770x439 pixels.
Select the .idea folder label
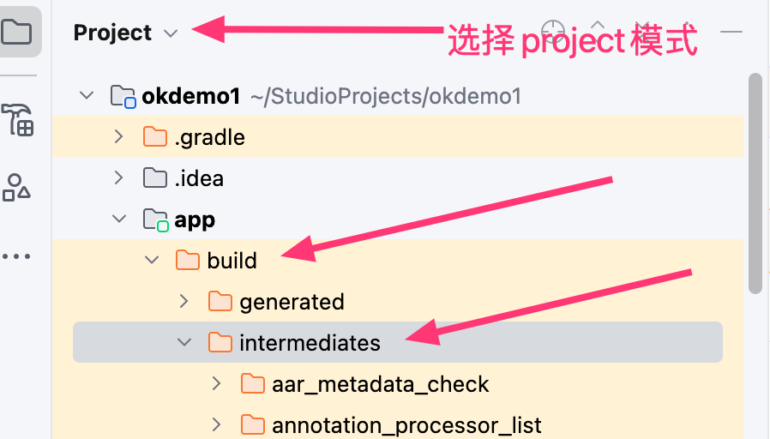click(x=199, y=178)
